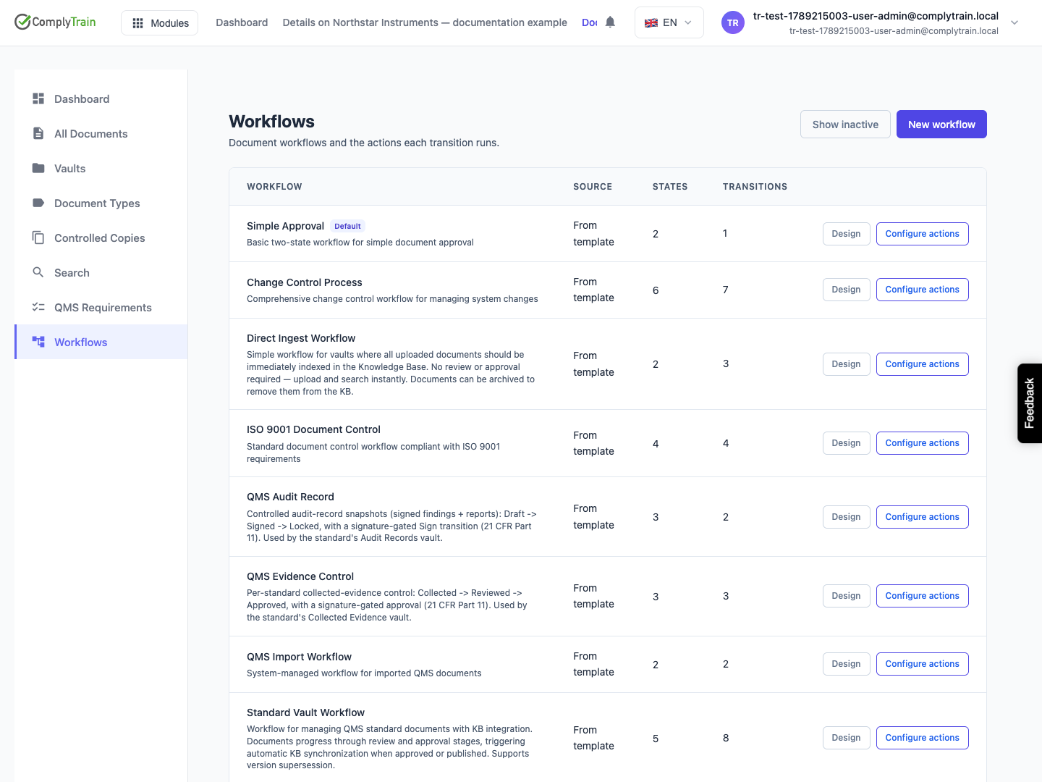Screen dimensions: 1042x782
Task: Open the EN language selector
Action: [669, 22]
